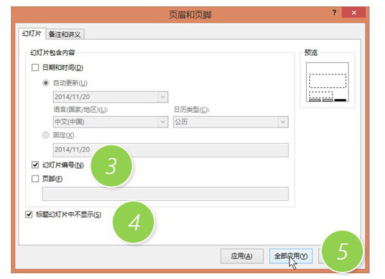Click the Help question mark icon
The width and height of the screenshot is (385, 279).
tap(334, 12)
